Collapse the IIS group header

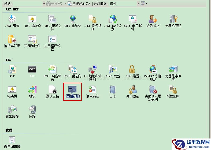click(8, 60)
